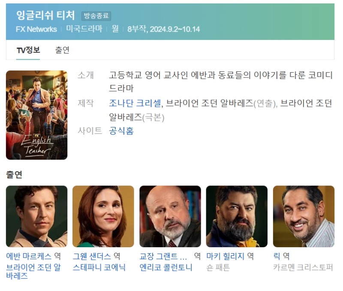The height and width of the screenshot is (291, 343).
Task: Click the 잉글리쉬 티처 title heading
Action: (45, 15)
